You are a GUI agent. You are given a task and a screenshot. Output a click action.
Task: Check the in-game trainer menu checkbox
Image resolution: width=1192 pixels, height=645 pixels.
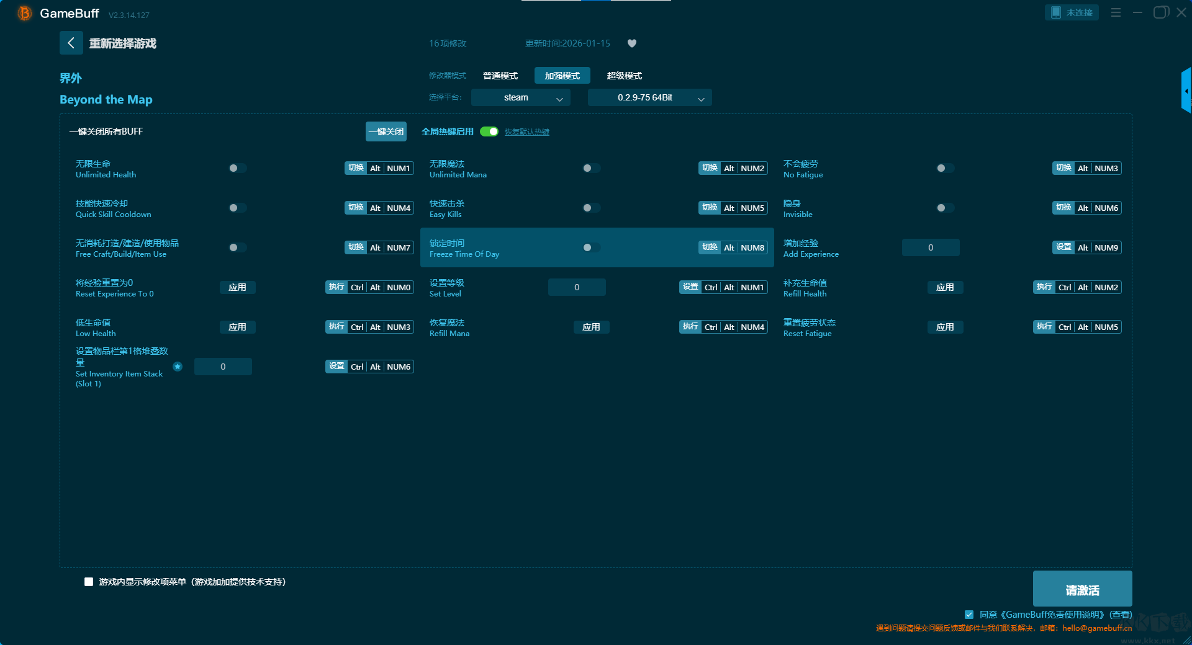pyautogui.click(x=89, y=582)
